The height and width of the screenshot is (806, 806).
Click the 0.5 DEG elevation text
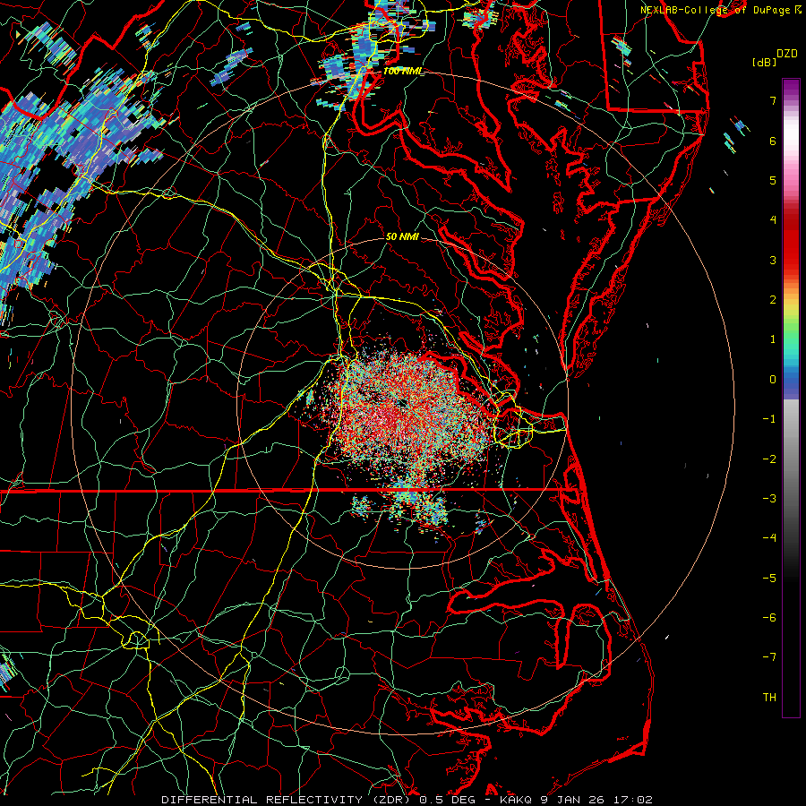coord(450,800)
